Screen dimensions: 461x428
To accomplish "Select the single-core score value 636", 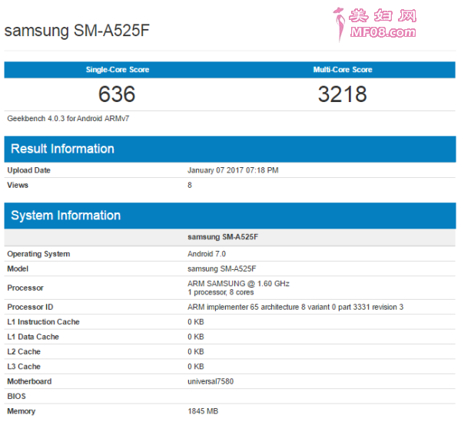I will [x=117, y=94].
